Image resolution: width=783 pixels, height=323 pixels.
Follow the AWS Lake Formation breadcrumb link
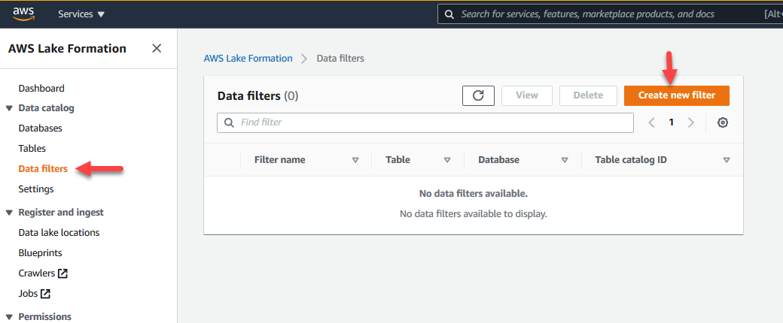point(248,58)
